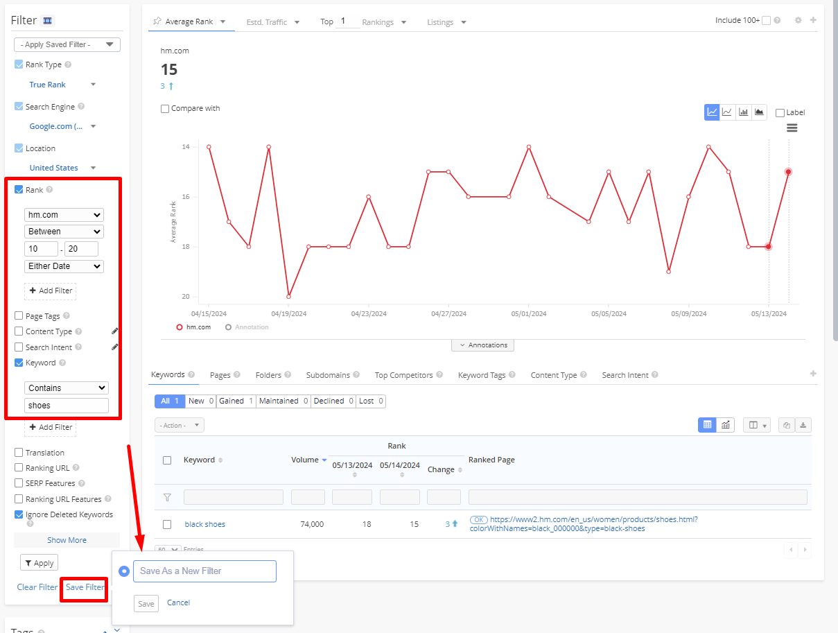This screenshot has height=633, width=838.
Task: Click the download export icon
Action: (x=803, y=425)
